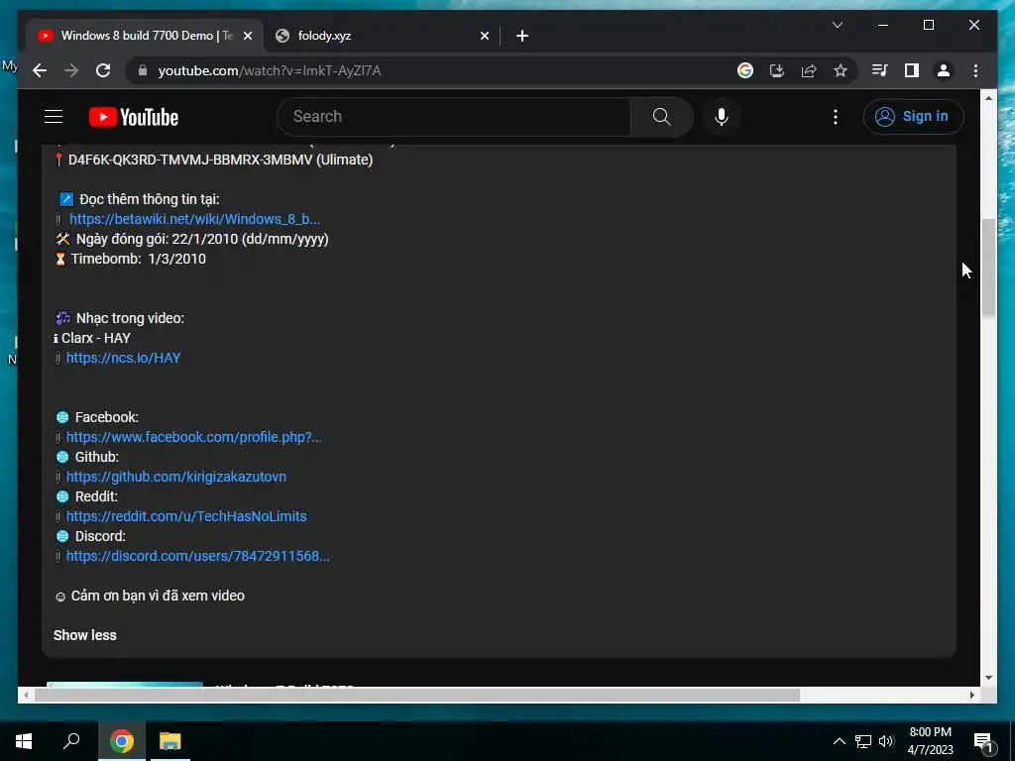This screenshot has height=761, width=1015.
Task: Open YouTube hamburger guide menu
Action: click(54, 117)
